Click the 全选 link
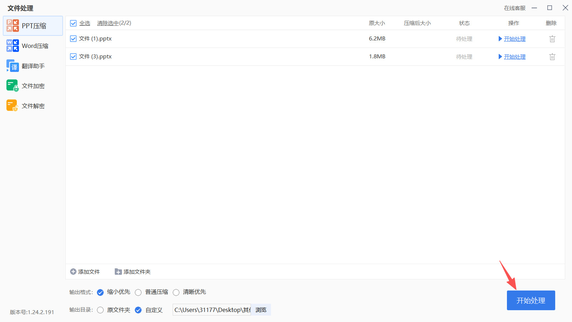The width and height of the screenshot is (572, 322). (x=85, y=23)
